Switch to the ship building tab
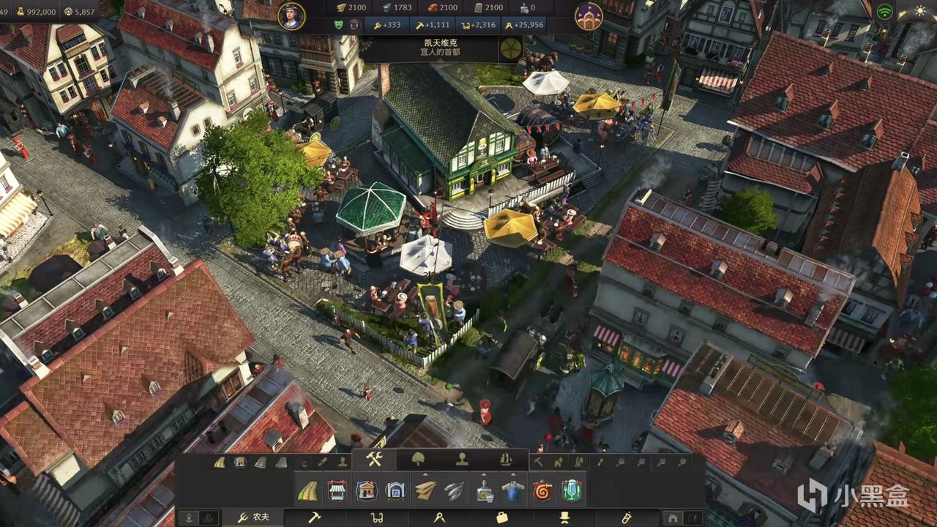This screenshot has width=937, height=527. [506, 460]
